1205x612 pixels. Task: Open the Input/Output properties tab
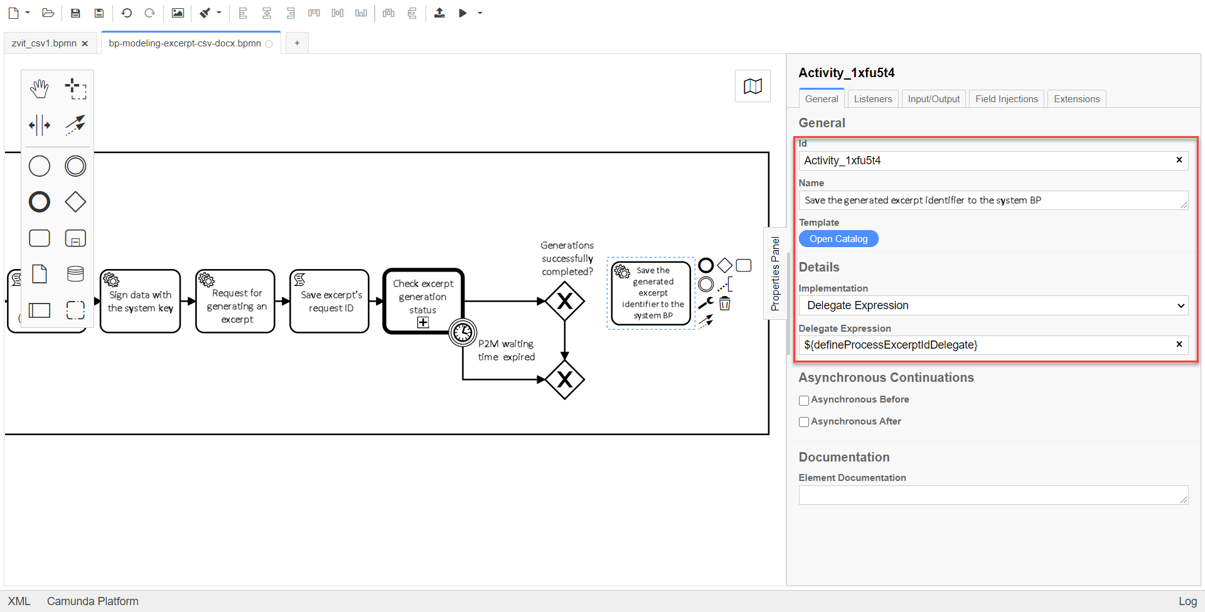(x=934, y=98)
